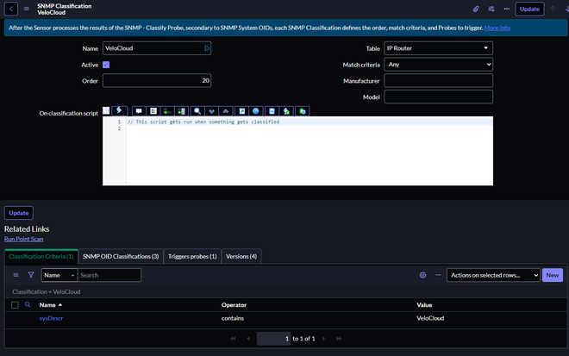Viewport: 569px width, 356px height.
Task: Toggle comment on script editor toolbar
Action: [x=139, y=111]
